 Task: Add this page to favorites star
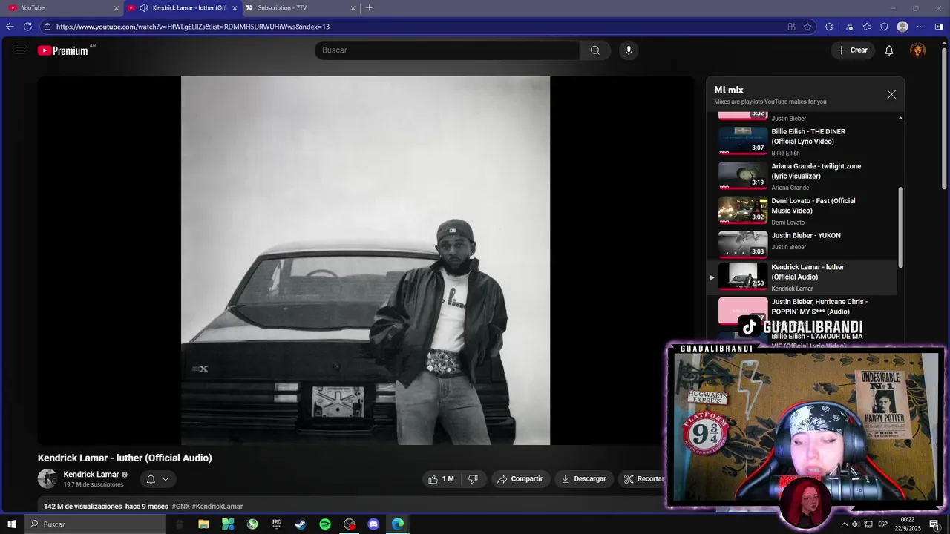[x=807, y=27]
